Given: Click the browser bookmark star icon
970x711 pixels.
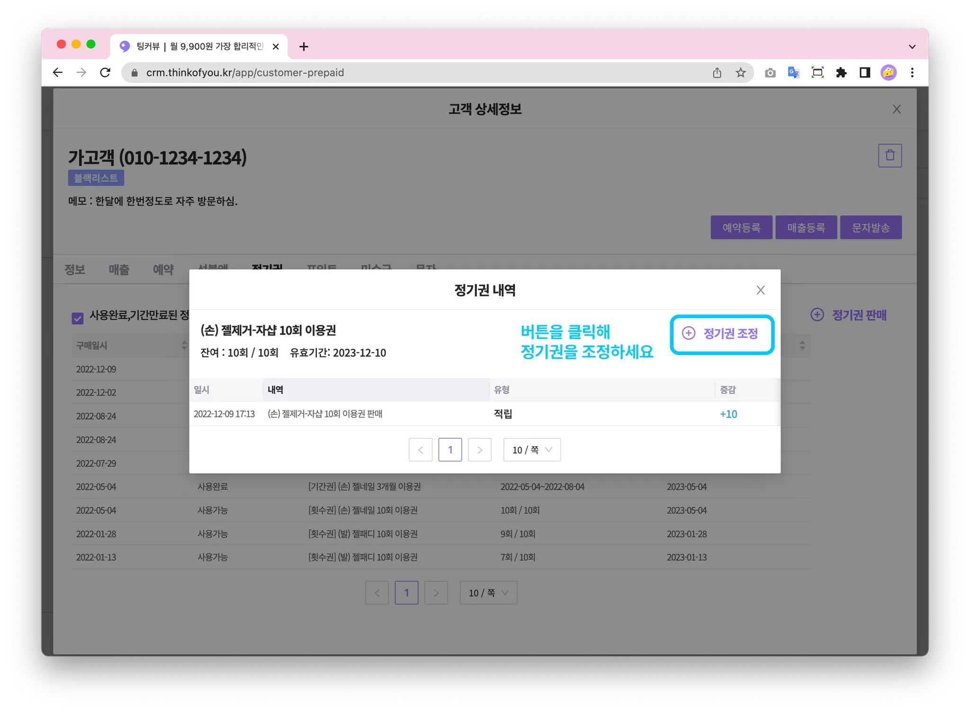Looking at the screenshot, I should 740,72.
